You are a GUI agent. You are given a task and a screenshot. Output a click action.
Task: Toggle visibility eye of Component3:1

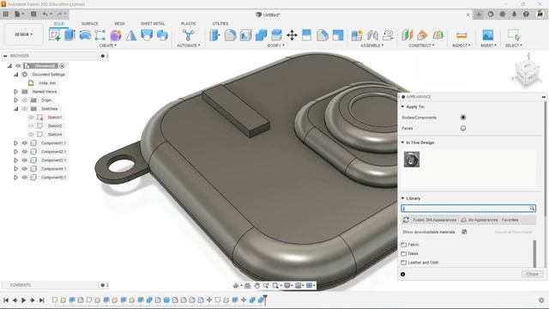point(25,161)
